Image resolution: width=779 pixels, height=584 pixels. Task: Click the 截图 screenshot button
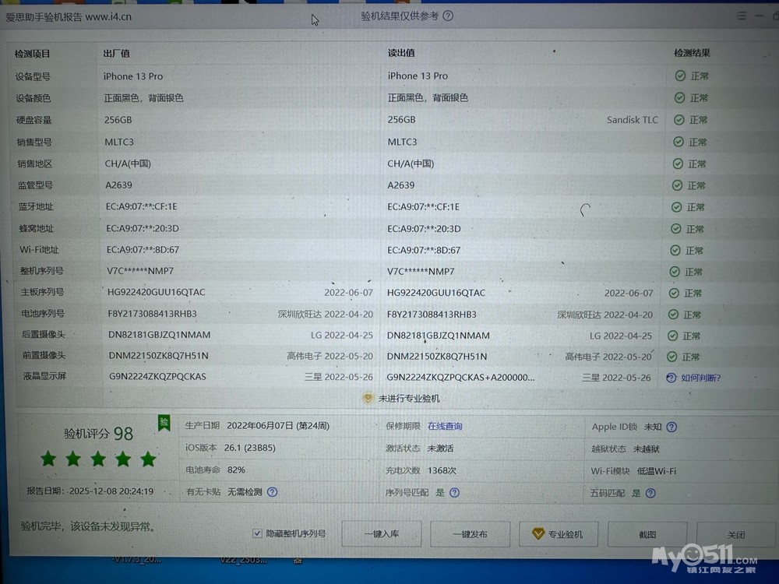click(647, 535)
